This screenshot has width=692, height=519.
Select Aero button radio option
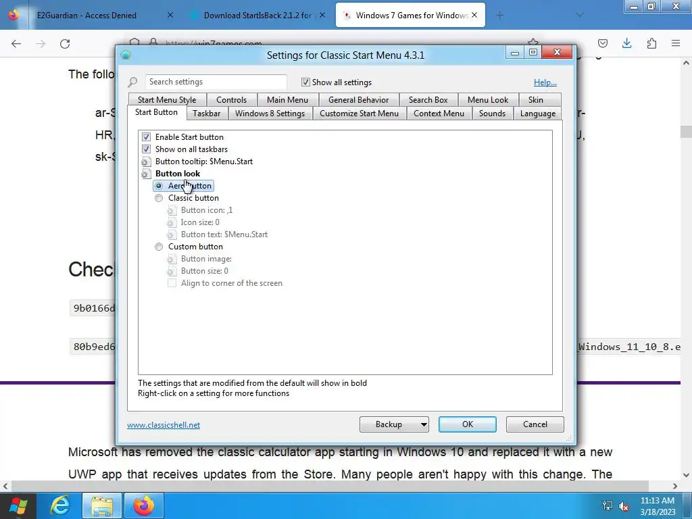point(159,186)
